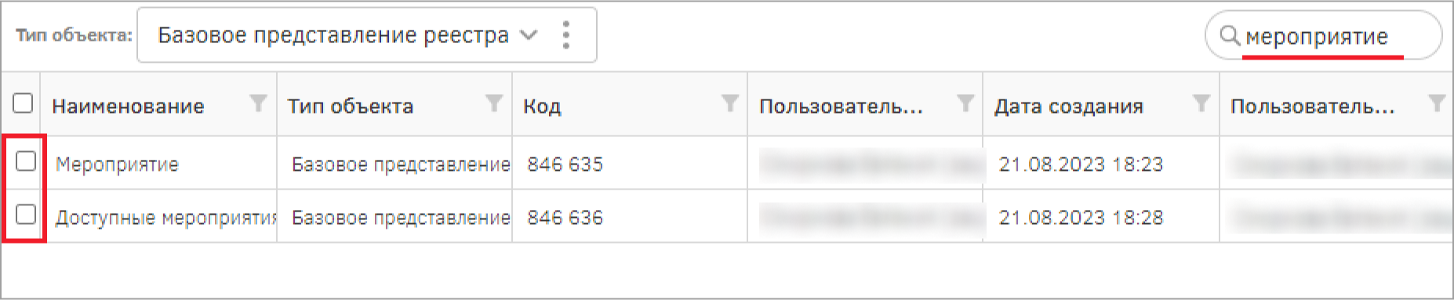Viewport: 1454px width, 300px height.
Task: Focus the search field with мероприятие
Action: coord(1323,35)
